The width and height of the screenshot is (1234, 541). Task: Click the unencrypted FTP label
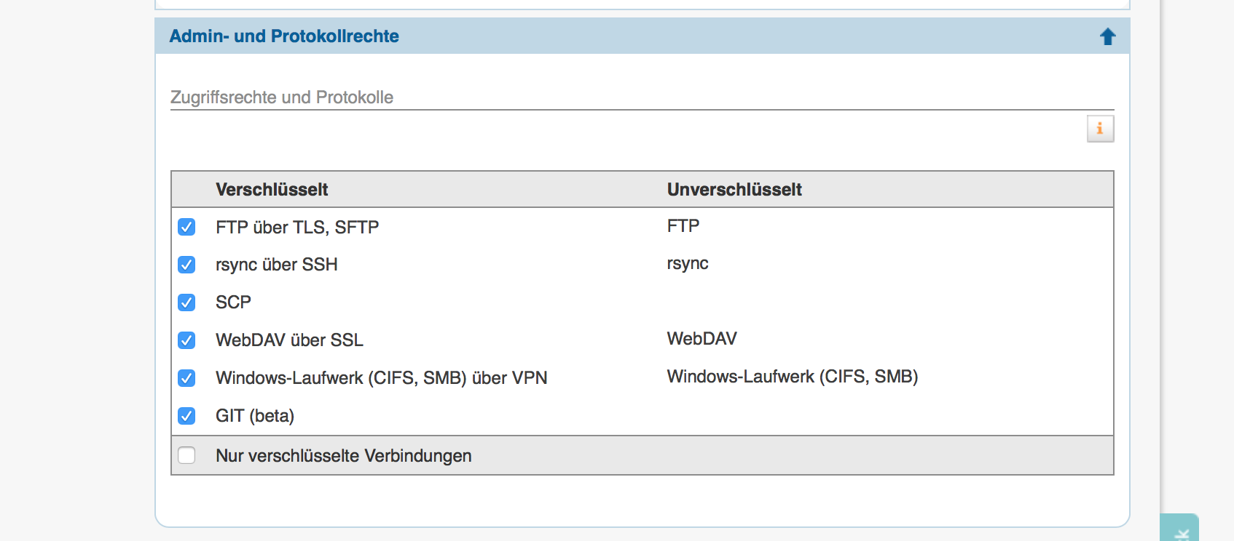(x=683, y=226)
